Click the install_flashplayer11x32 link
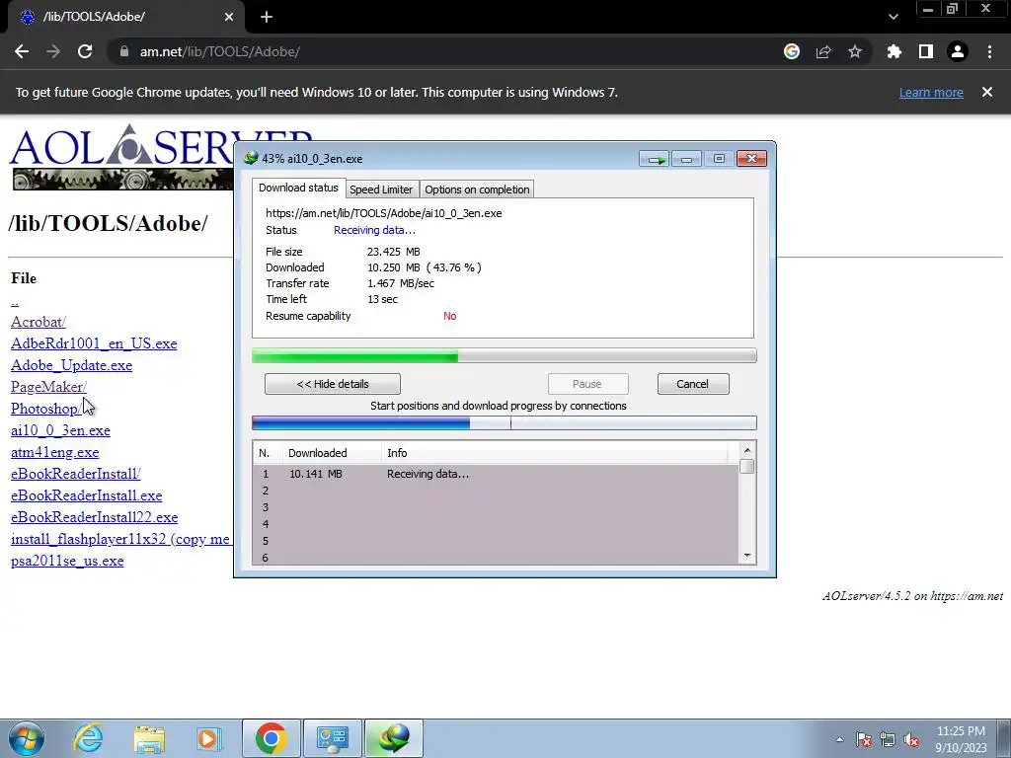 point(121,539)
